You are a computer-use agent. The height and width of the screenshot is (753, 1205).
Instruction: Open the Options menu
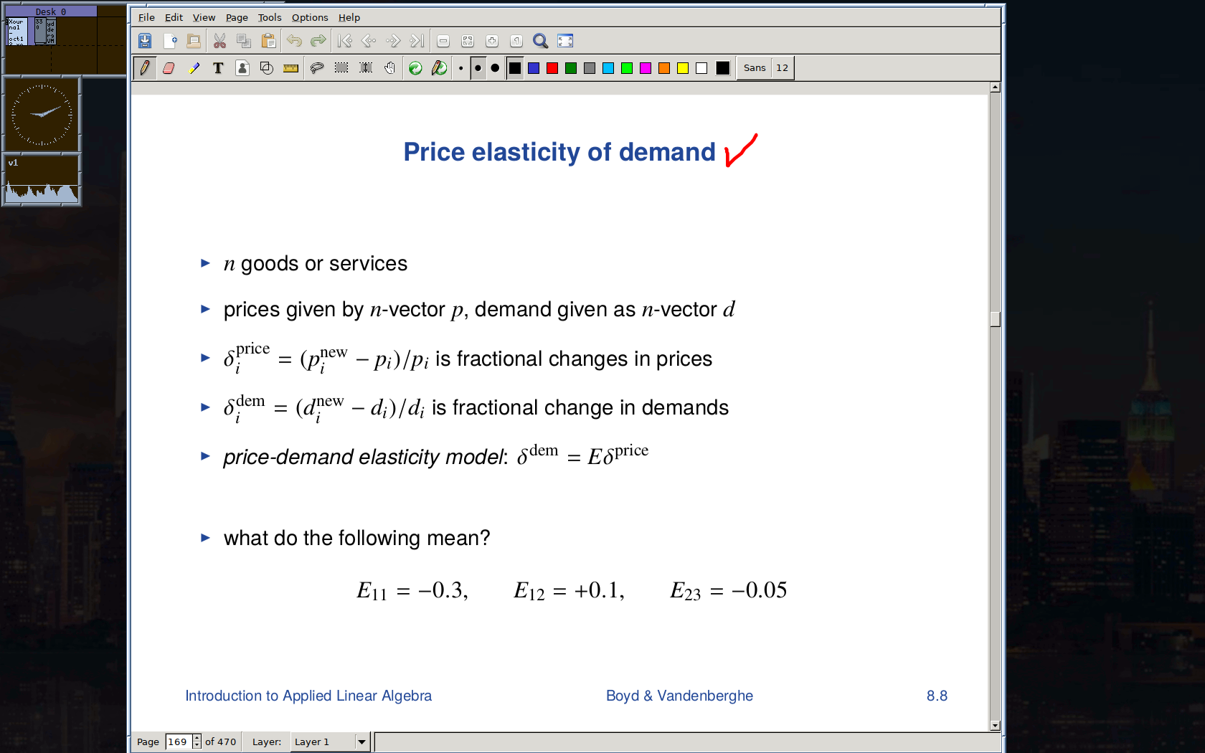[310, 17]
